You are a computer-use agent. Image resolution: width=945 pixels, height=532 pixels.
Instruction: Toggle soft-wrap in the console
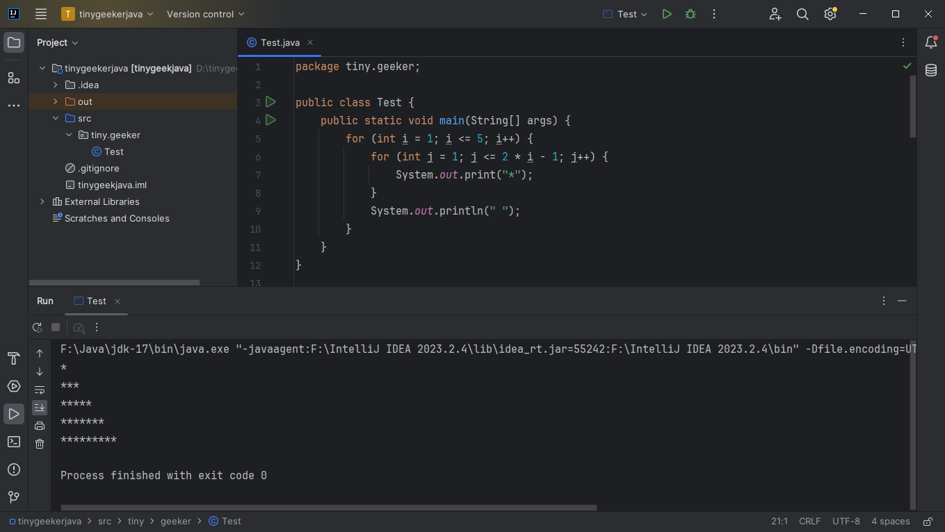[40, 390]
